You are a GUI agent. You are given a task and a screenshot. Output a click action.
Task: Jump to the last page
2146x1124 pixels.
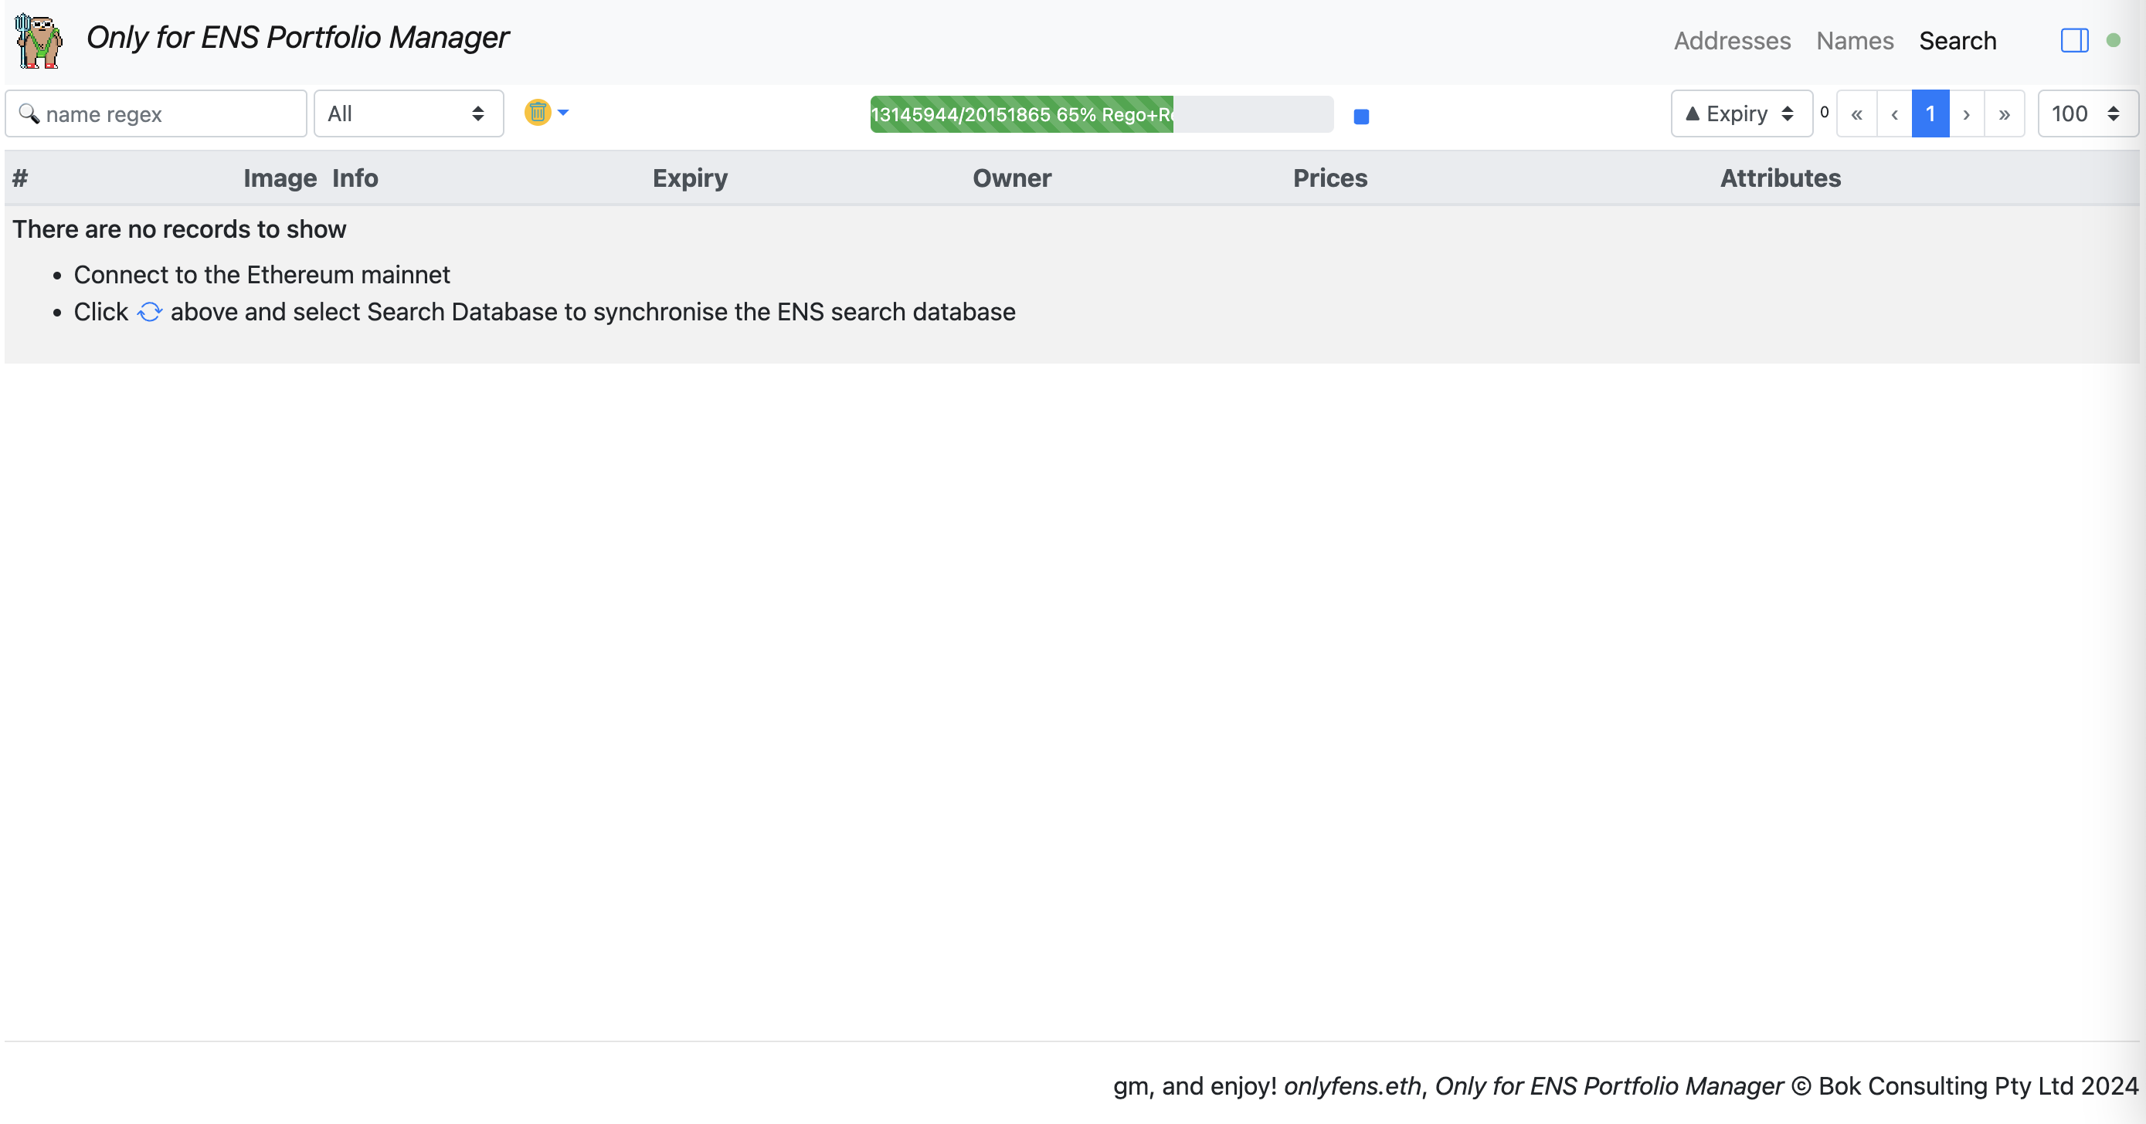pos(2004,114)
